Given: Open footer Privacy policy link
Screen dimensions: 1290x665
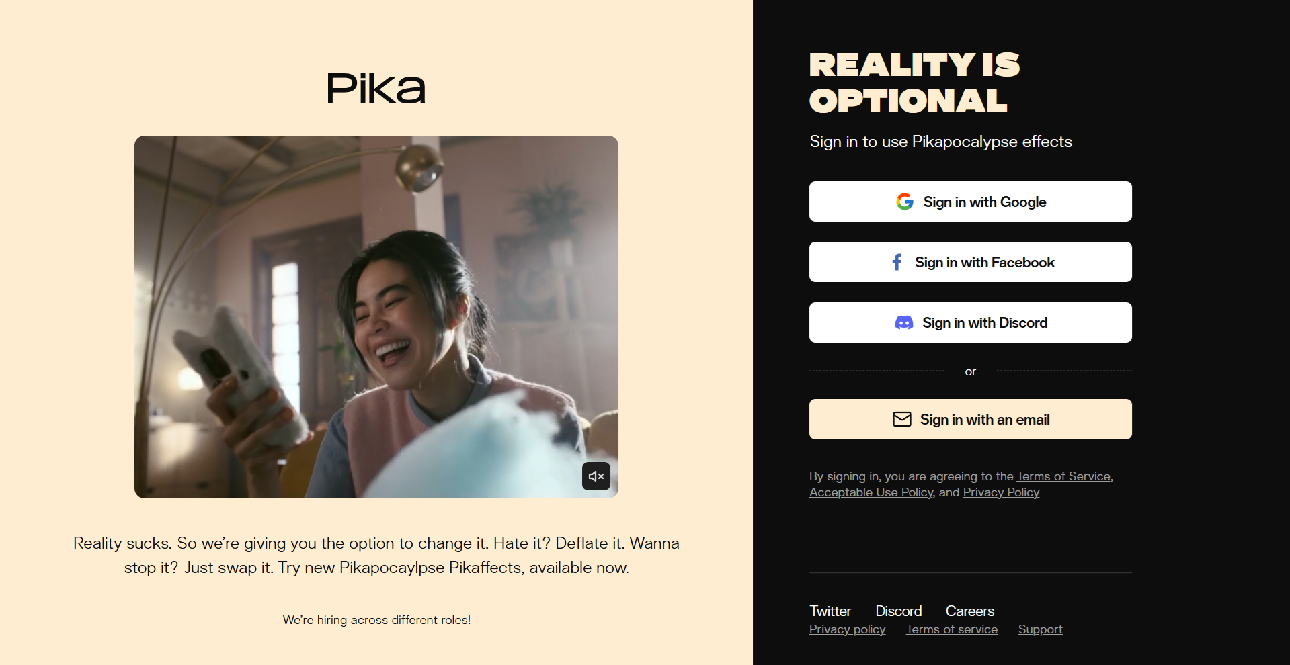Looking at the screenshot, I should [x=848, y=629].
